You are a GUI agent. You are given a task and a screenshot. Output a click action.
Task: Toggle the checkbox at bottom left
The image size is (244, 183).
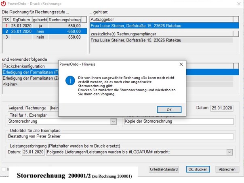point(4,169)
